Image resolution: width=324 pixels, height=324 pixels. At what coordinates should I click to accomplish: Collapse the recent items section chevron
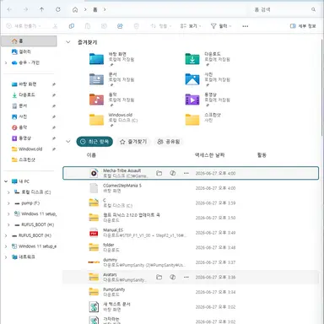tap(67, 142)
